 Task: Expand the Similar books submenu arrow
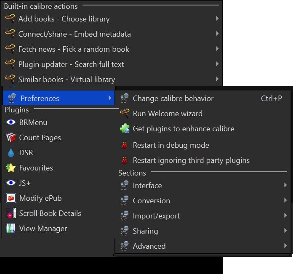(x=217, y=79)
